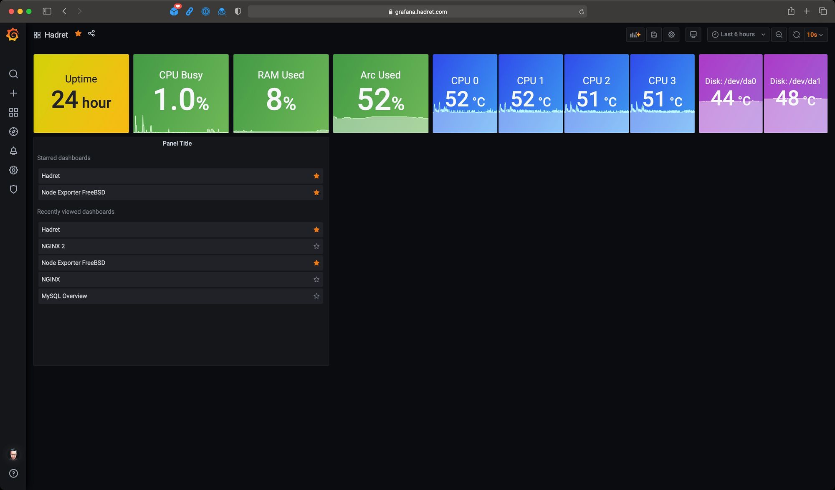The width and height of the screenshot is (835, 490).
Task: Open Alerting bell icon in sidebar
Action: pos(13,151)
